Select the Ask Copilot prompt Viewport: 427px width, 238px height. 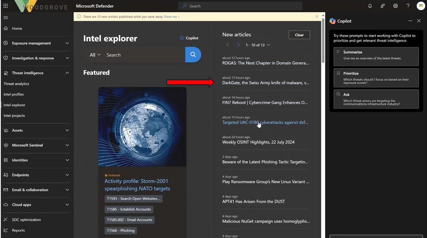pos(376,99)
